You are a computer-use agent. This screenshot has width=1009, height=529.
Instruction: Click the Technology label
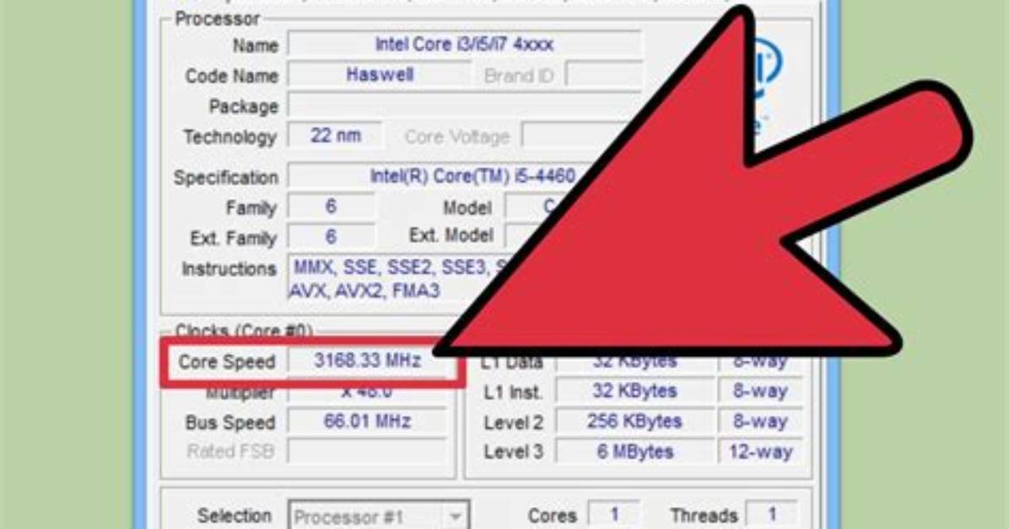pos(229,137)
